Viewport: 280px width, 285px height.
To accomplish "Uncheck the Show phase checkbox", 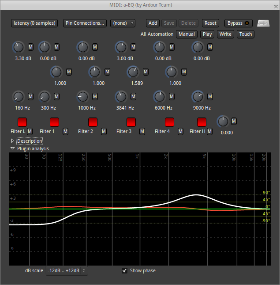I will coord(124,271).
